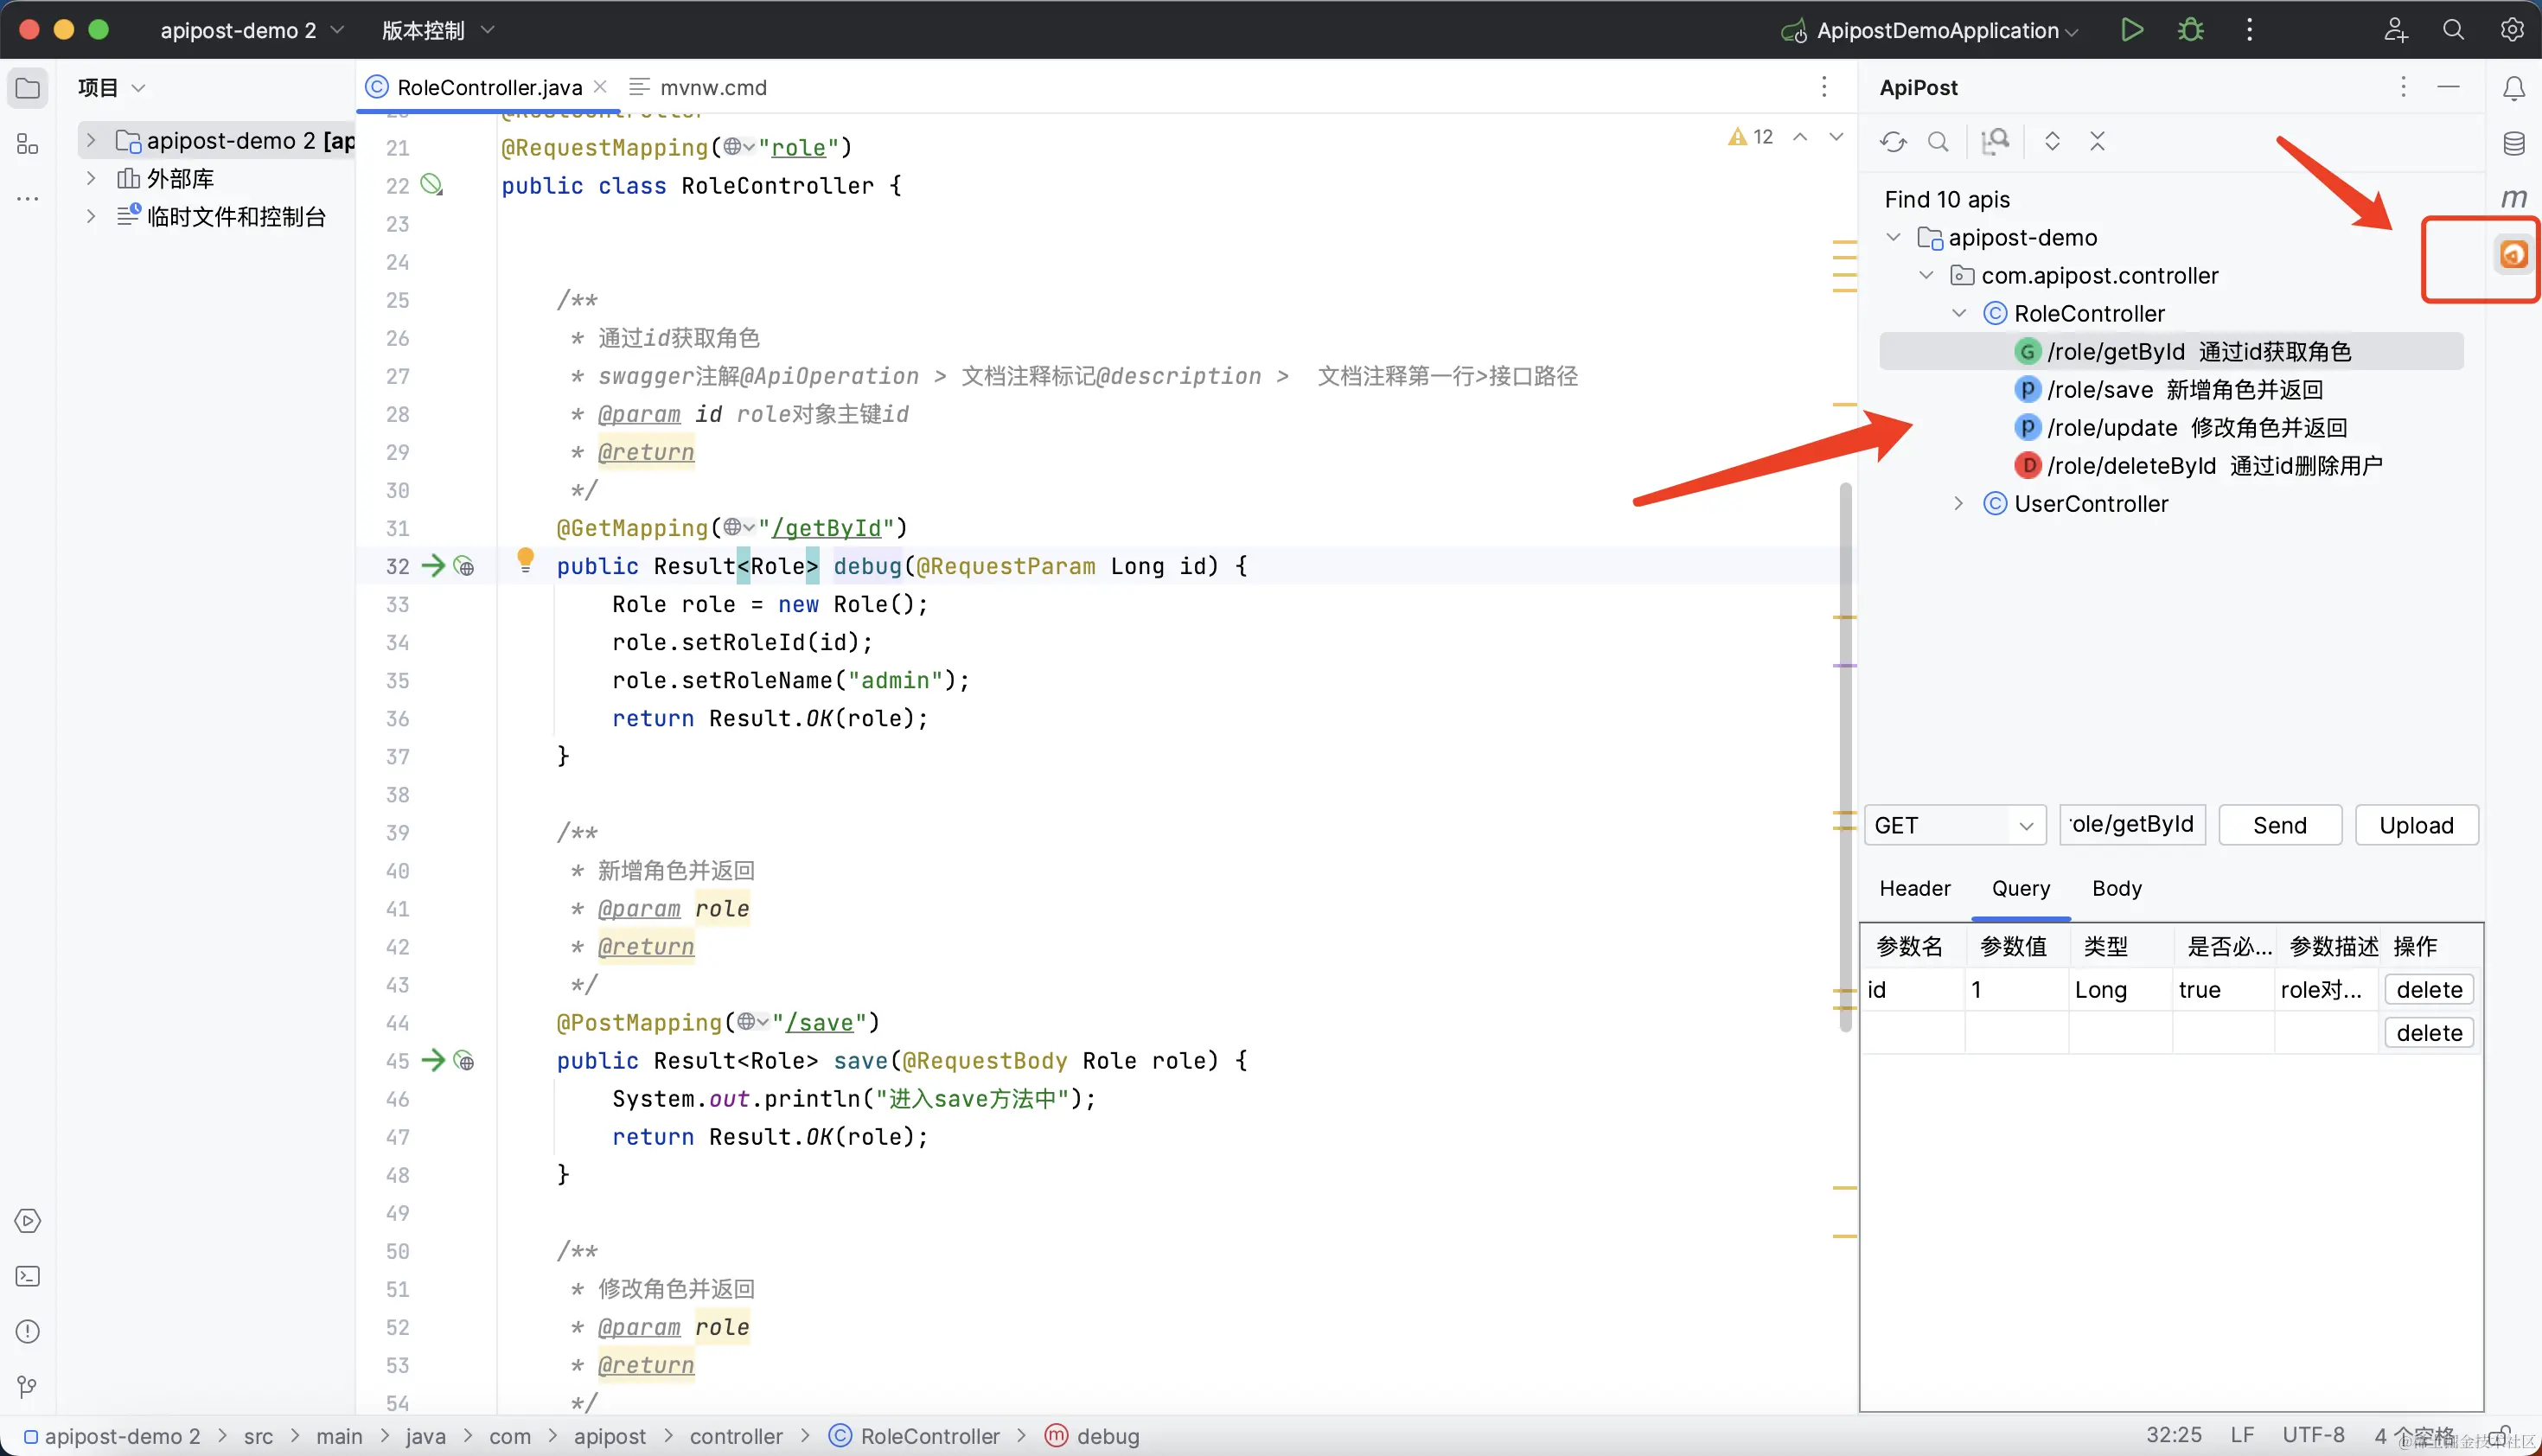This screenshot has height=1456, width=2542.
Task: Click the intention lightbulb on line 32
Action: point(525,559)
